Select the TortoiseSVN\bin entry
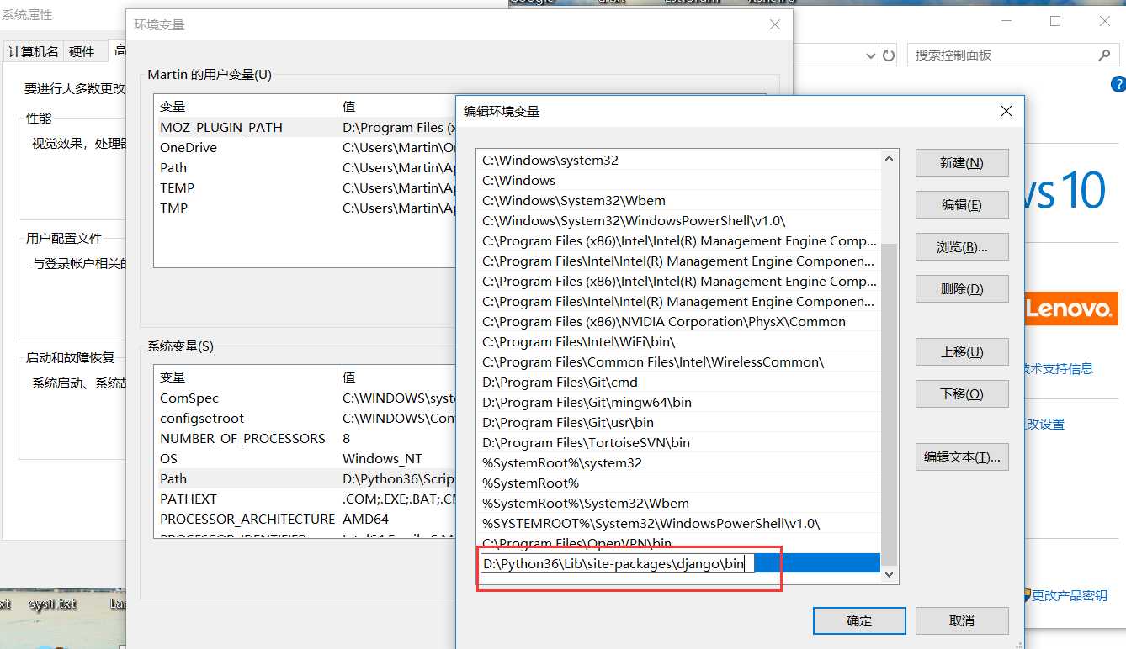Image resolution: width=1126 pixels, height=649 pixels. [x=678, y=442]
